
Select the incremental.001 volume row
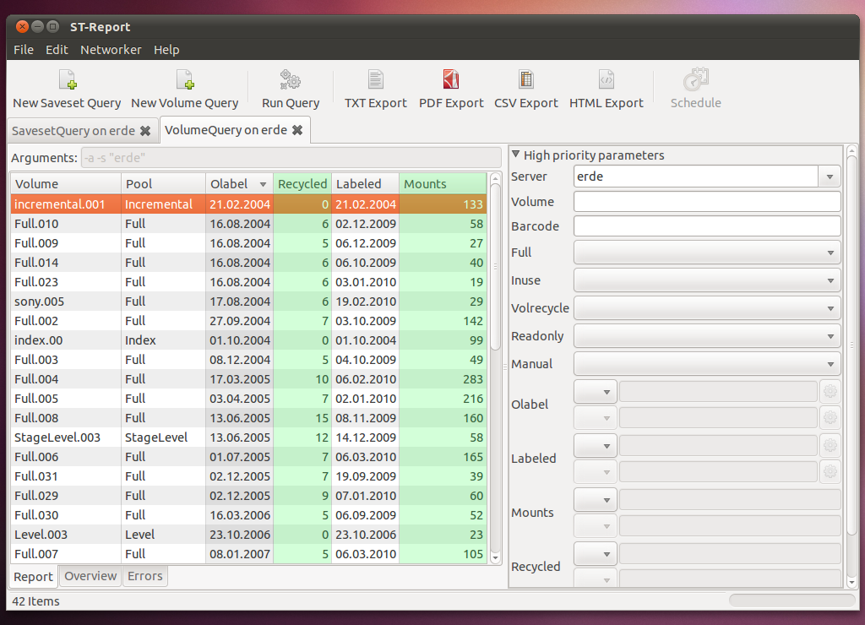coord(249,204)
